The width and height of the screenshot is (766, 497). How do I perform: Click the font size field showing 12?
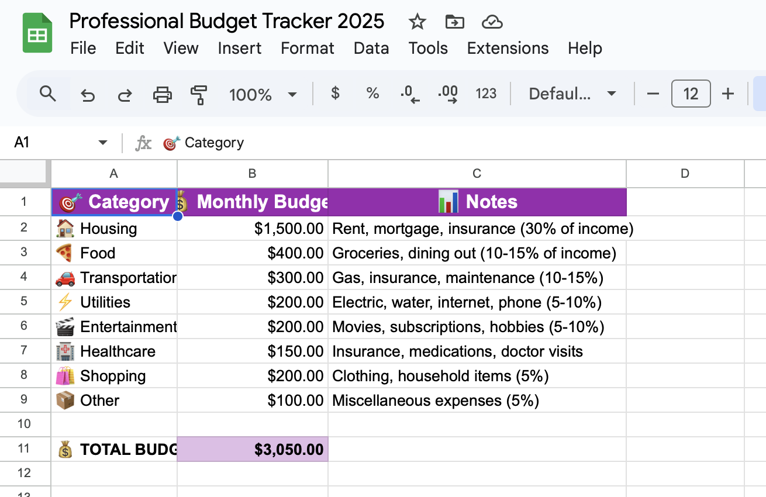click(691, 94)
